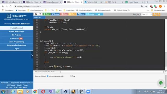Image resolution: width=167 pixels, height=94 pixels.
Task: Open the Chrome menu with three dots
Action: click(x=165, y=6)
